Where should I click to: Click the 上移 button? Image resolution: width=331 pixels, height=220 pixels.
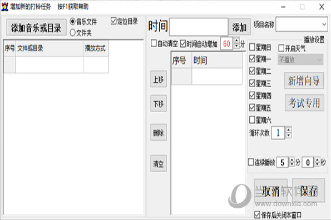click(159, 79)
